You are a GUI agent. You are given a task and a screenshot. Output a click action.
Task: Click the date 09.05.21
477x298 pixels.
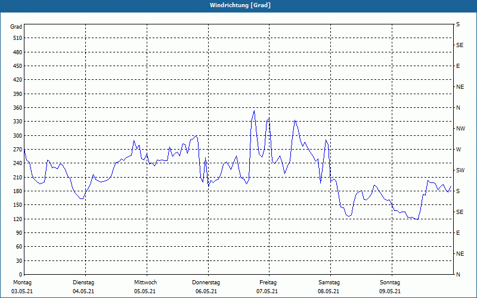point(390,291)
